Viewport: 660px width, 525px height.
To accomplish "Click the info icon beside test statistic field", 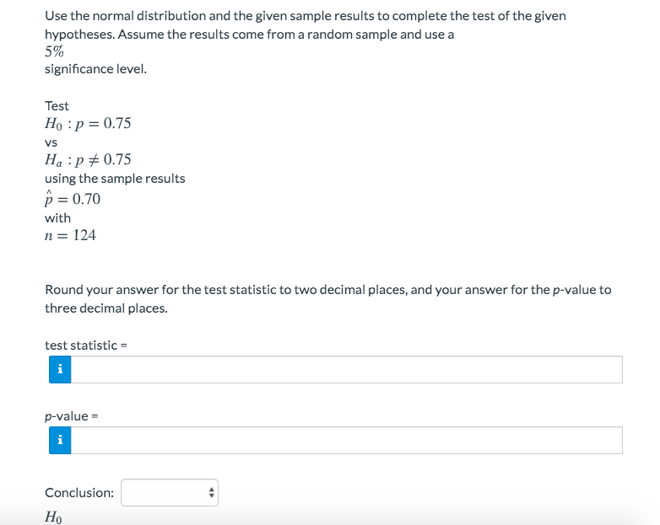I will coord(60,369).
